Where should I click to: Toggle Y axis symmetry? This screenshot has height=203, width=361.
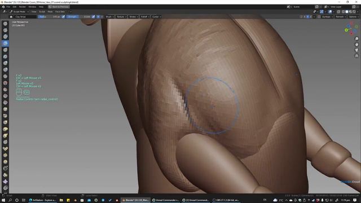308,16
